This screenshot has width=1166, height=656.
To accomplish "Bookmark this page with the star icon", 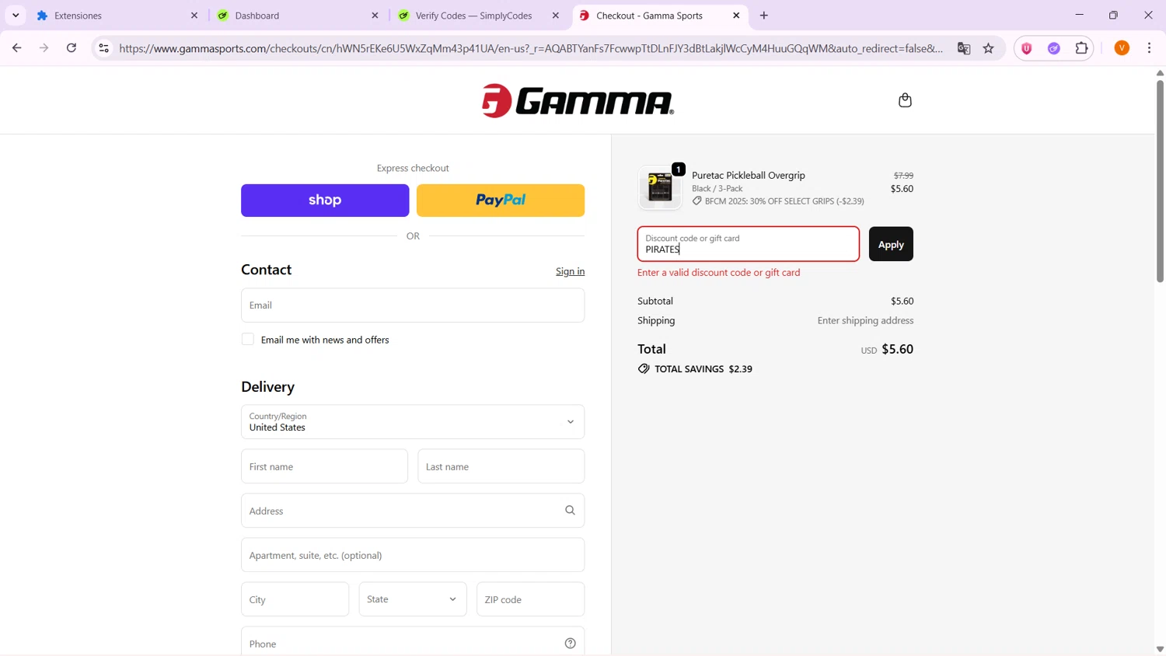I will 989,48.
